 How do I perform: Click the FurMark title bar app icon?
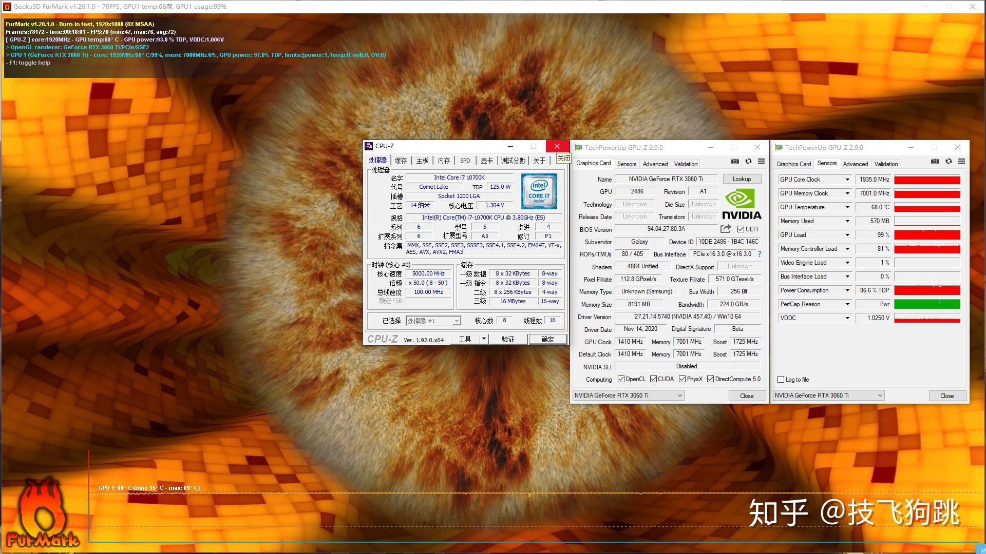point(7,7)
